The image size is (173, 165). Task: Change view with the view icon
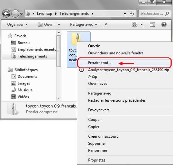(135, 25)
